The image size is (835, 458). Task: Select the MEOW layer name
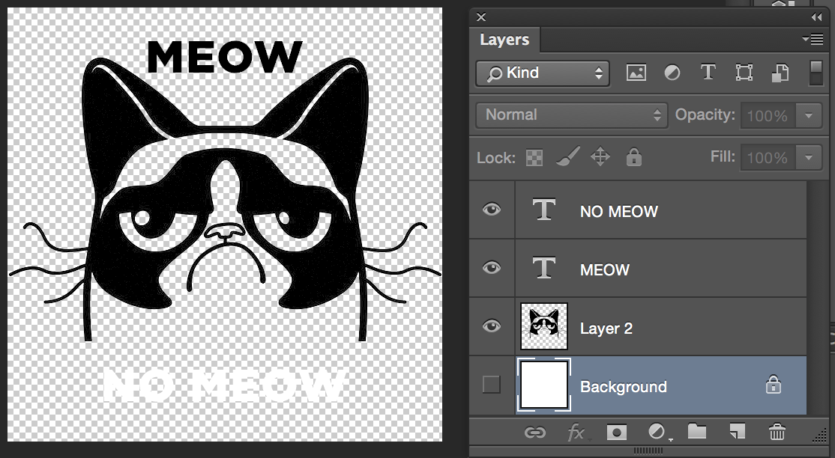(x=604, y=269)
